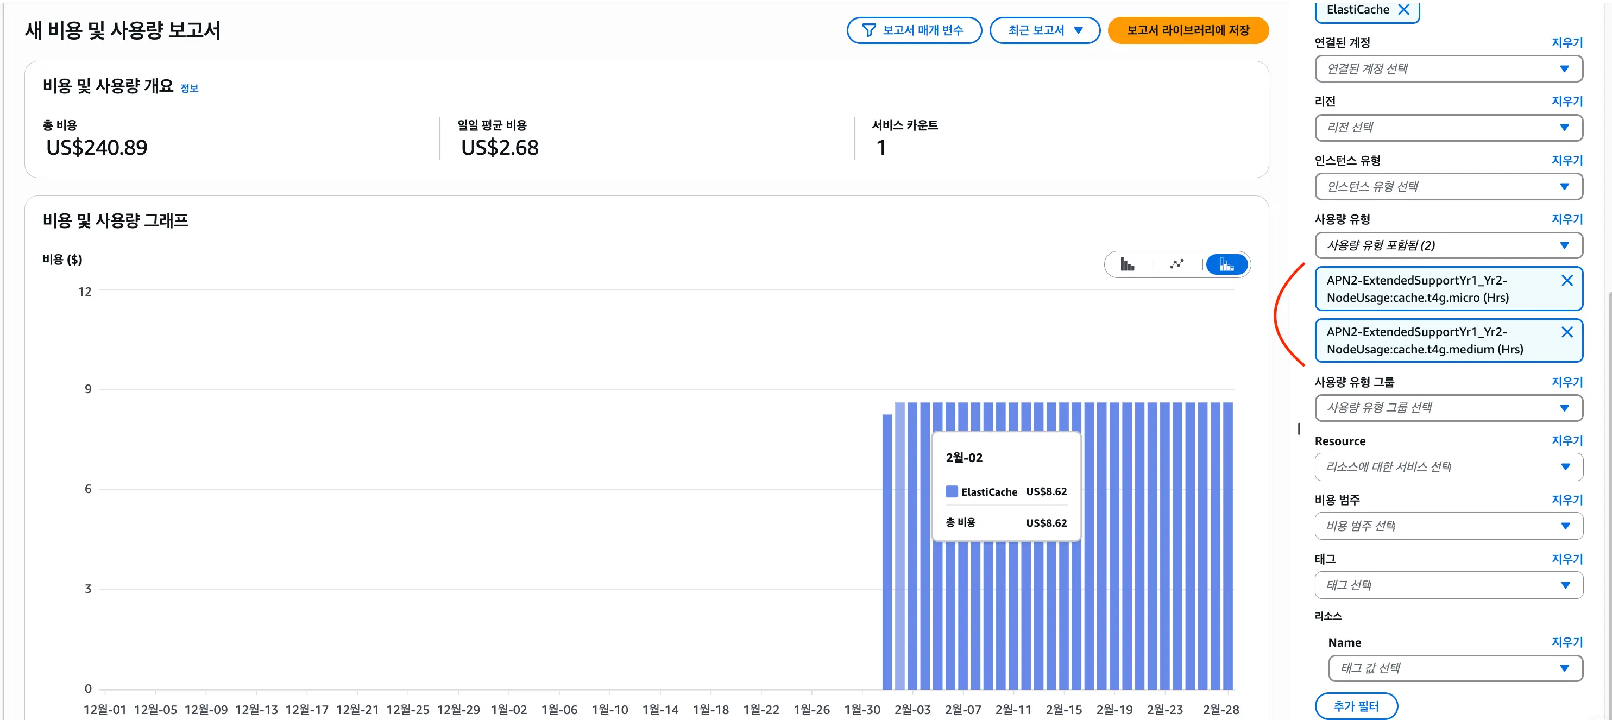
Task: Open the 리소스에 대한 서비스 선택 dropdown
Action: click(x=1449, y=466)
